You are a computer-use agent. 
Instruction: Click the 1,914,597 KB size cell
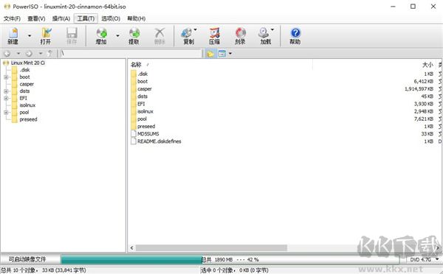419,89
